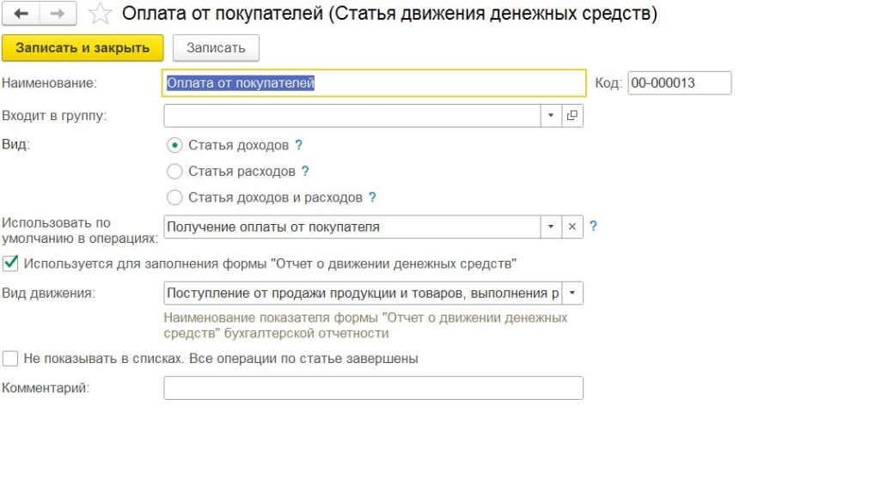Choose Статья доходов и расходов radio option
The width and height of the screenshot is (880, 484).
[175, 197]
